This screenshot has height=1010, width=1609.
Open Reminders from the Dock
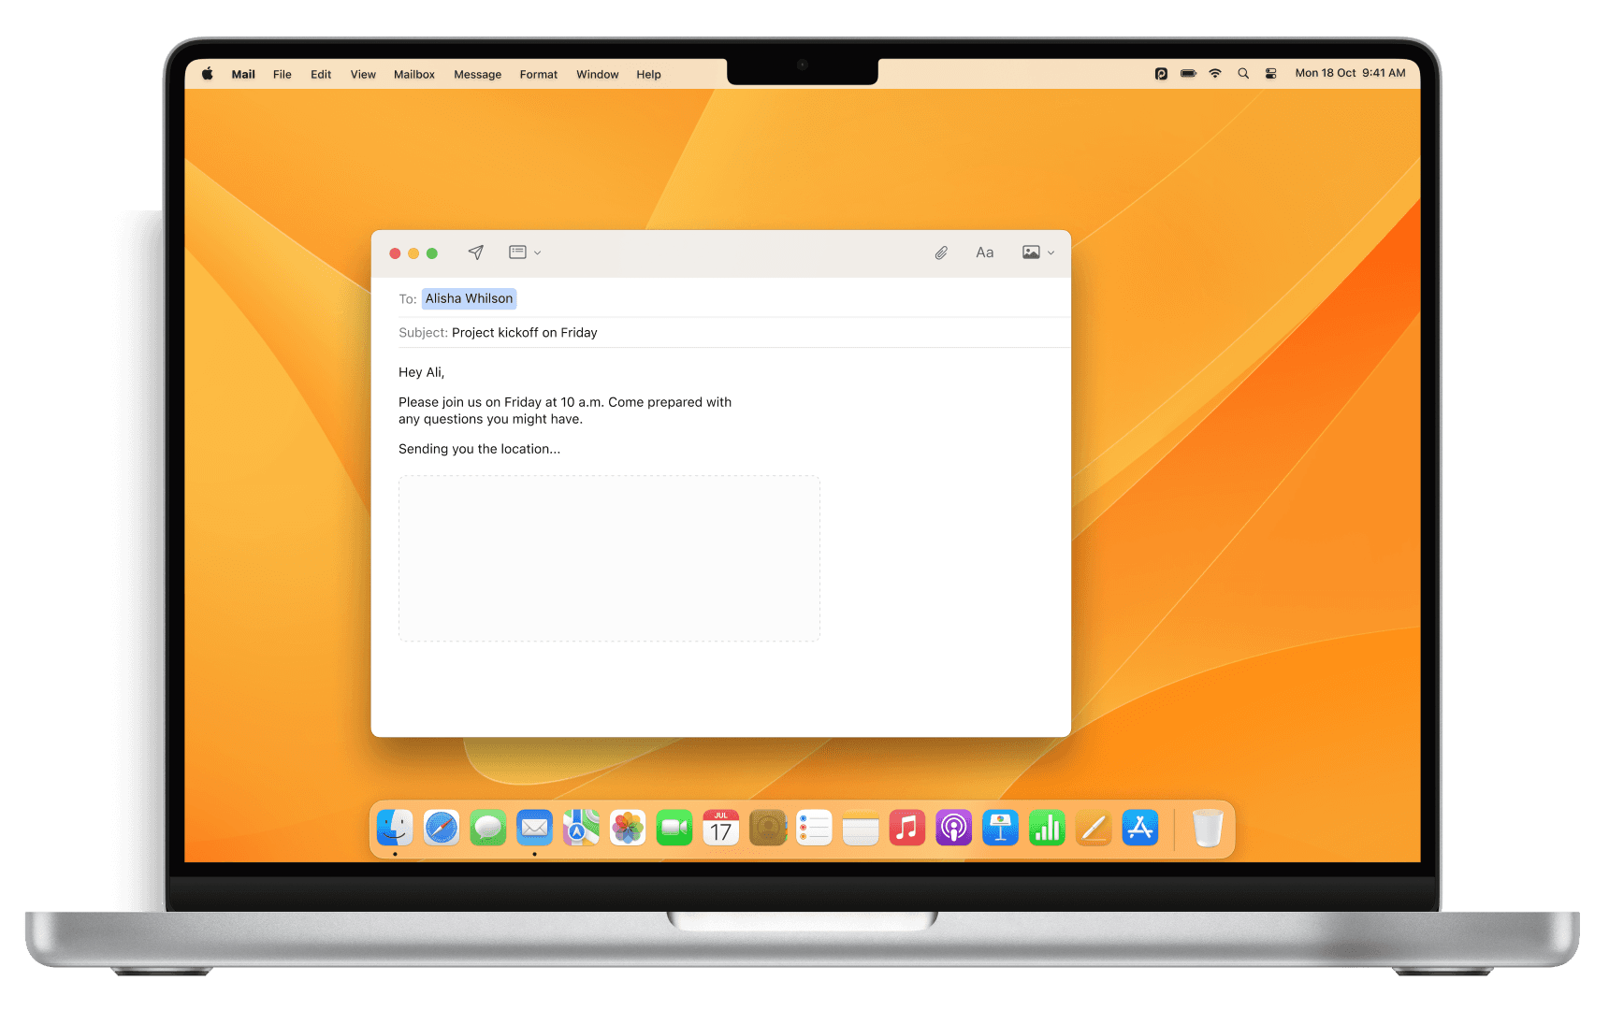pyautogui.click(x=814, y=828)
